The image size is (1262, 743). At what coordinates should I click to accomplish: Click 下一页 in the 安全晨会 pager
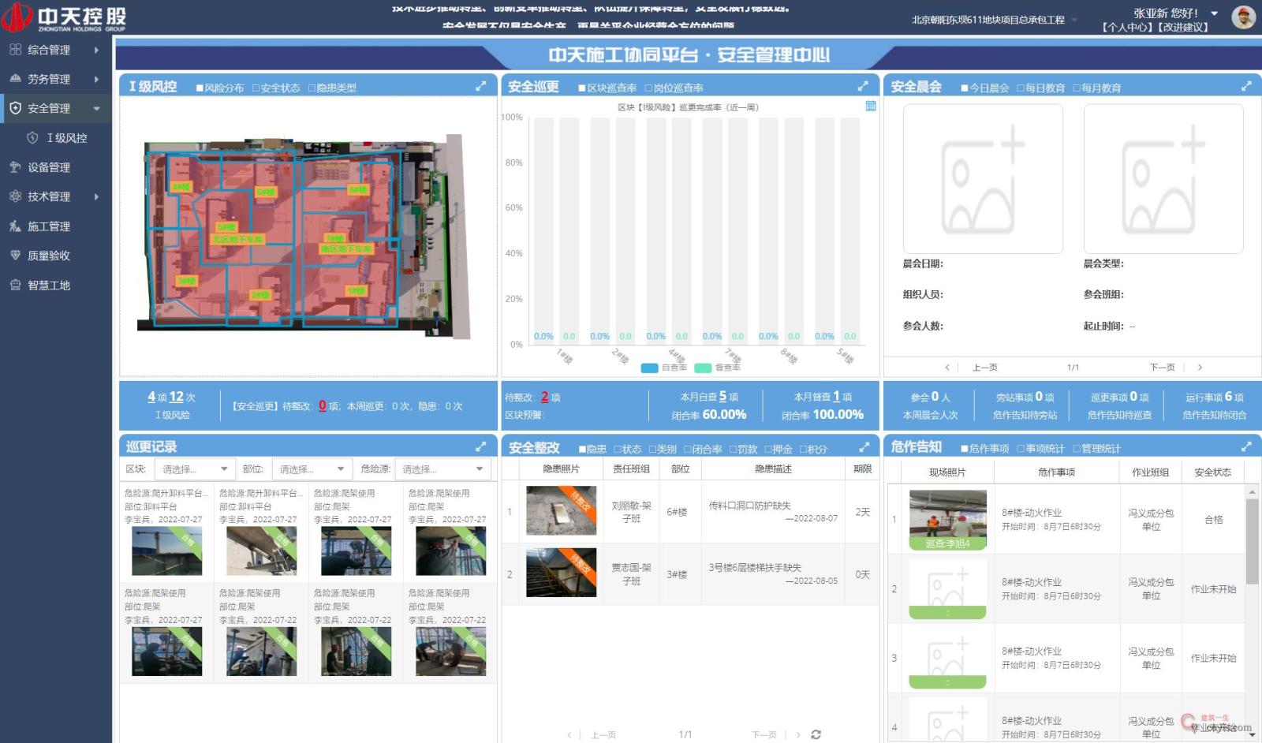(1162, 367)
